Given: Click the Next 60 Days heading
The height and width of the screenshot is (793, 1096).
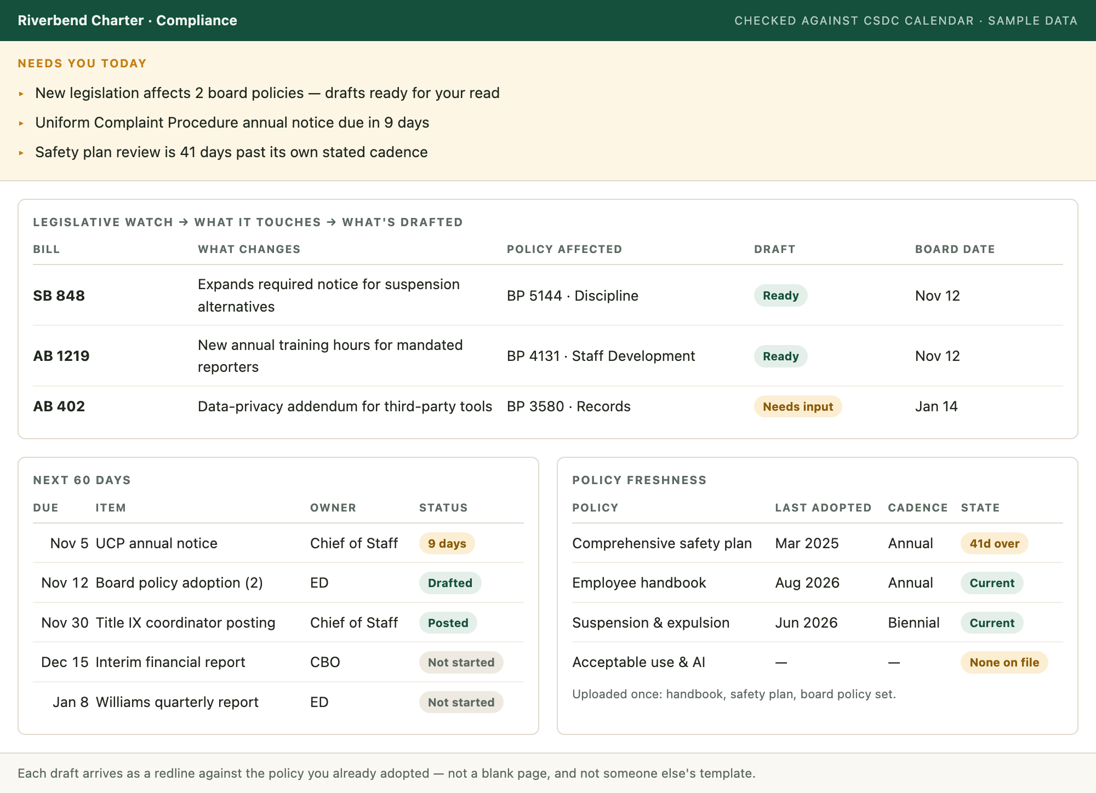Looking at the screenshot, I should pos(82,480).
